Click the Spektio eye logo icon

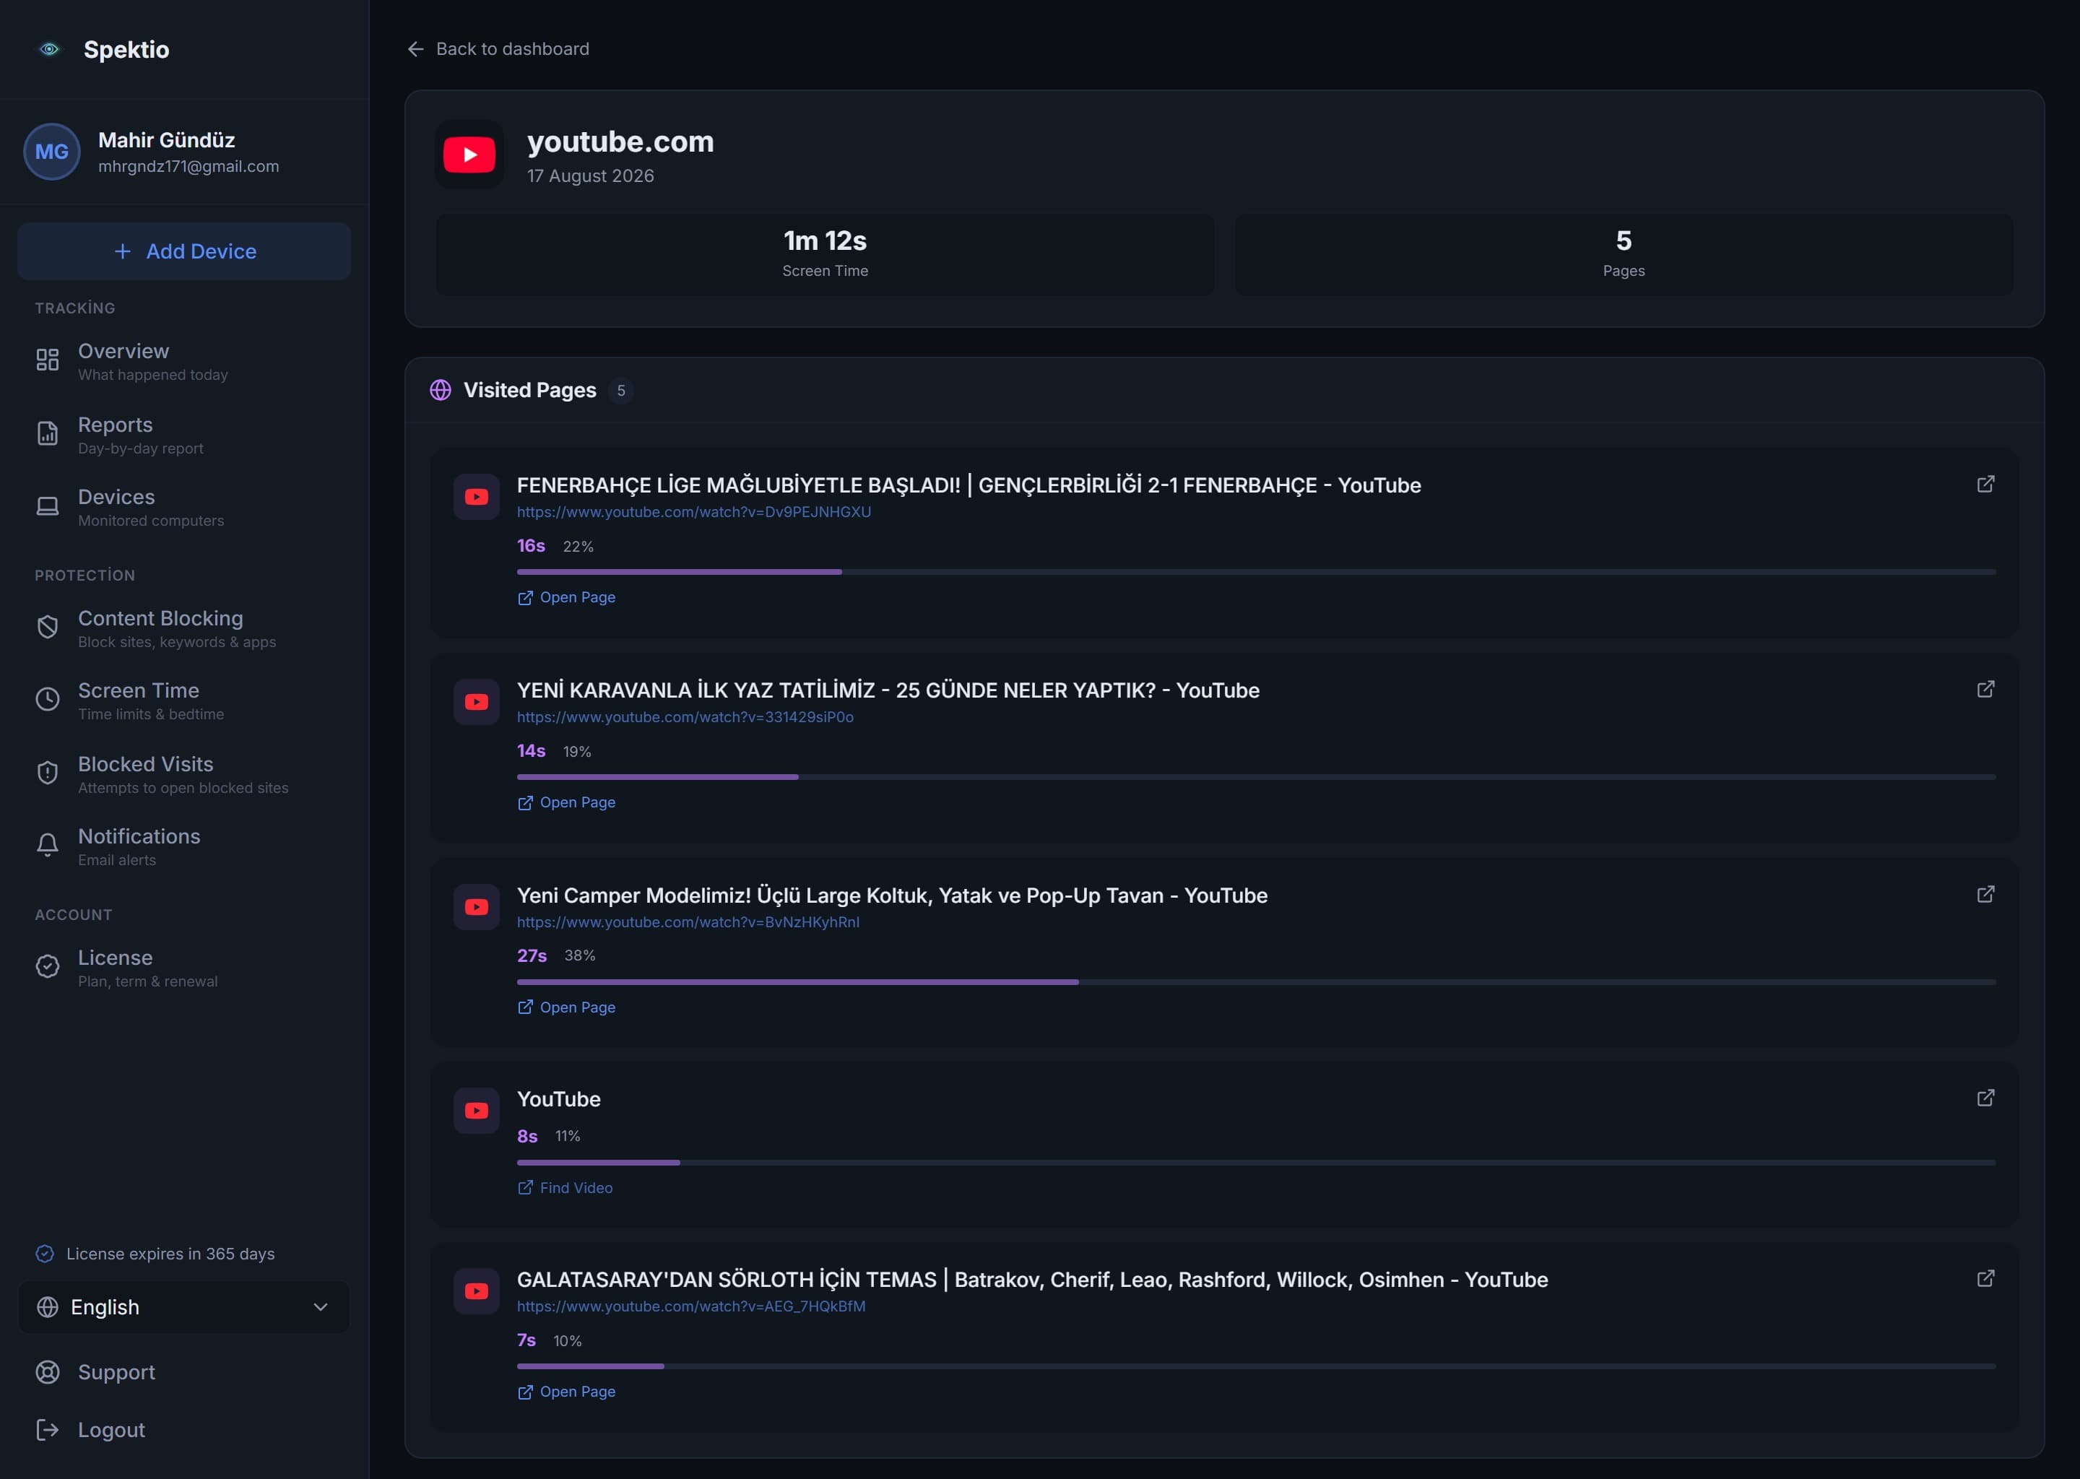click(x=50, y=49)
